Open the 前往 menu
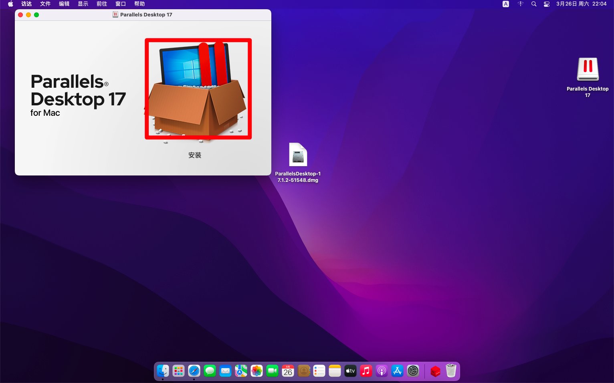614x383 pixels. (102, 4)
